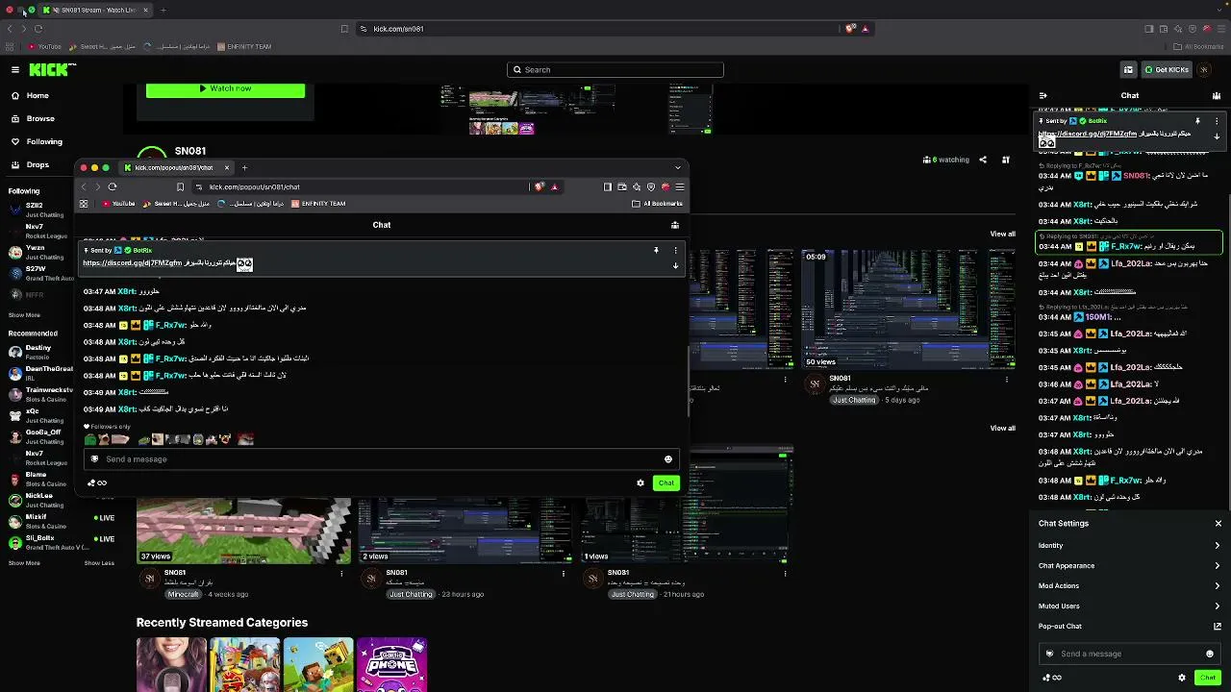The width and height of the screenshot is (1231, 692).
Task: Toggle theatre mode icon next to share
Action: pos(1006,160)
